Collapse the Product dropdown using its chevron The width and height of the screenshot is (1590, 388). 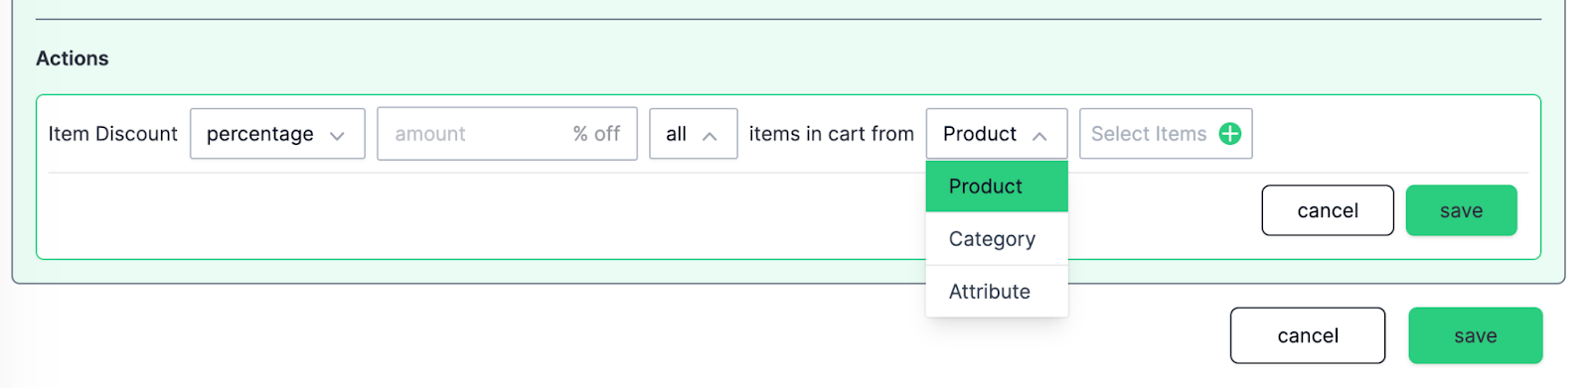pyautogui.click(x=1039, y=136)
